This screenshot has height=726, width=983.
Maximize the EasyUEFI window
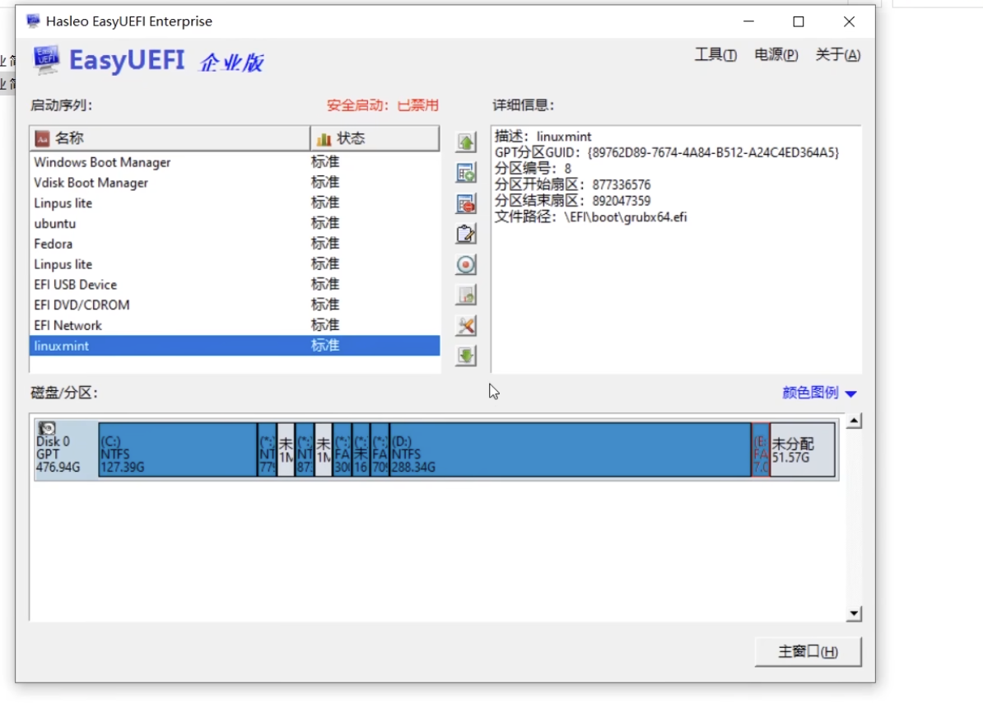point(798,22)
